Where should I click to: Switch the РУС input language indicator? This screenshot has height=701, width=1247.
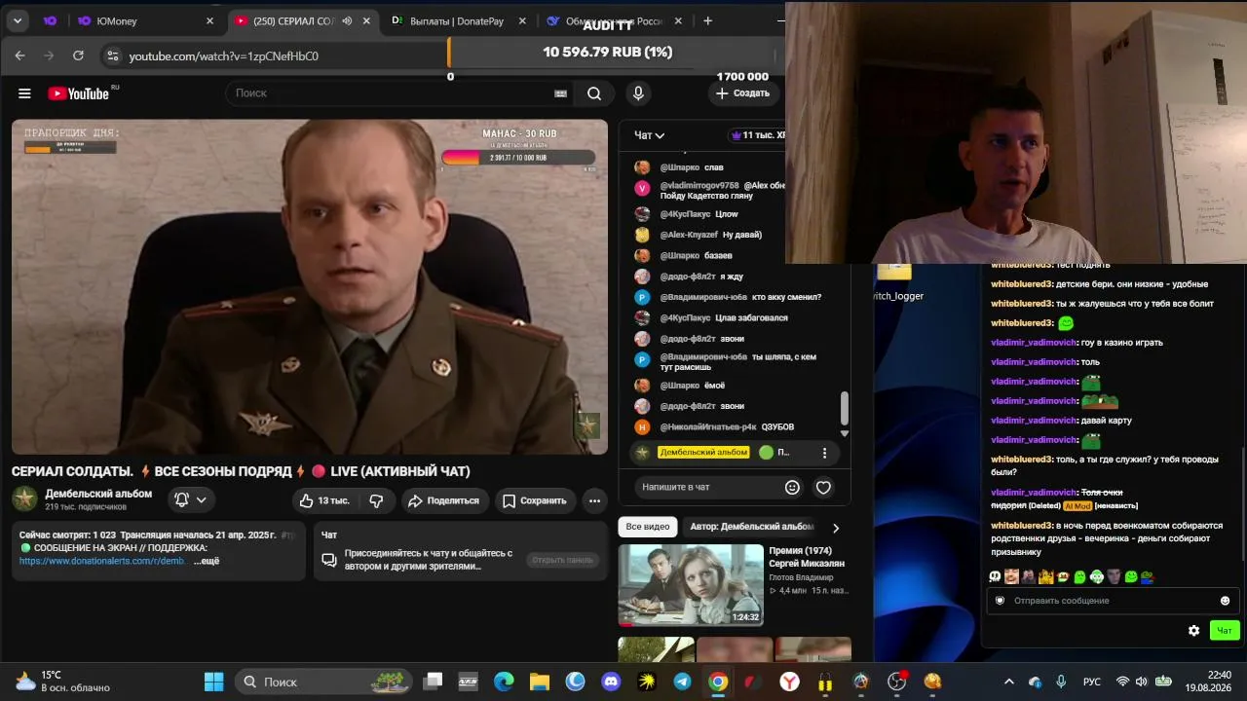pyautogui.click(x=1092, y=682)
